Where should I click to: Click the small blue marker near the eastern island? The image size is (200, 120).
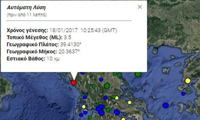click(x=183, y=94)
